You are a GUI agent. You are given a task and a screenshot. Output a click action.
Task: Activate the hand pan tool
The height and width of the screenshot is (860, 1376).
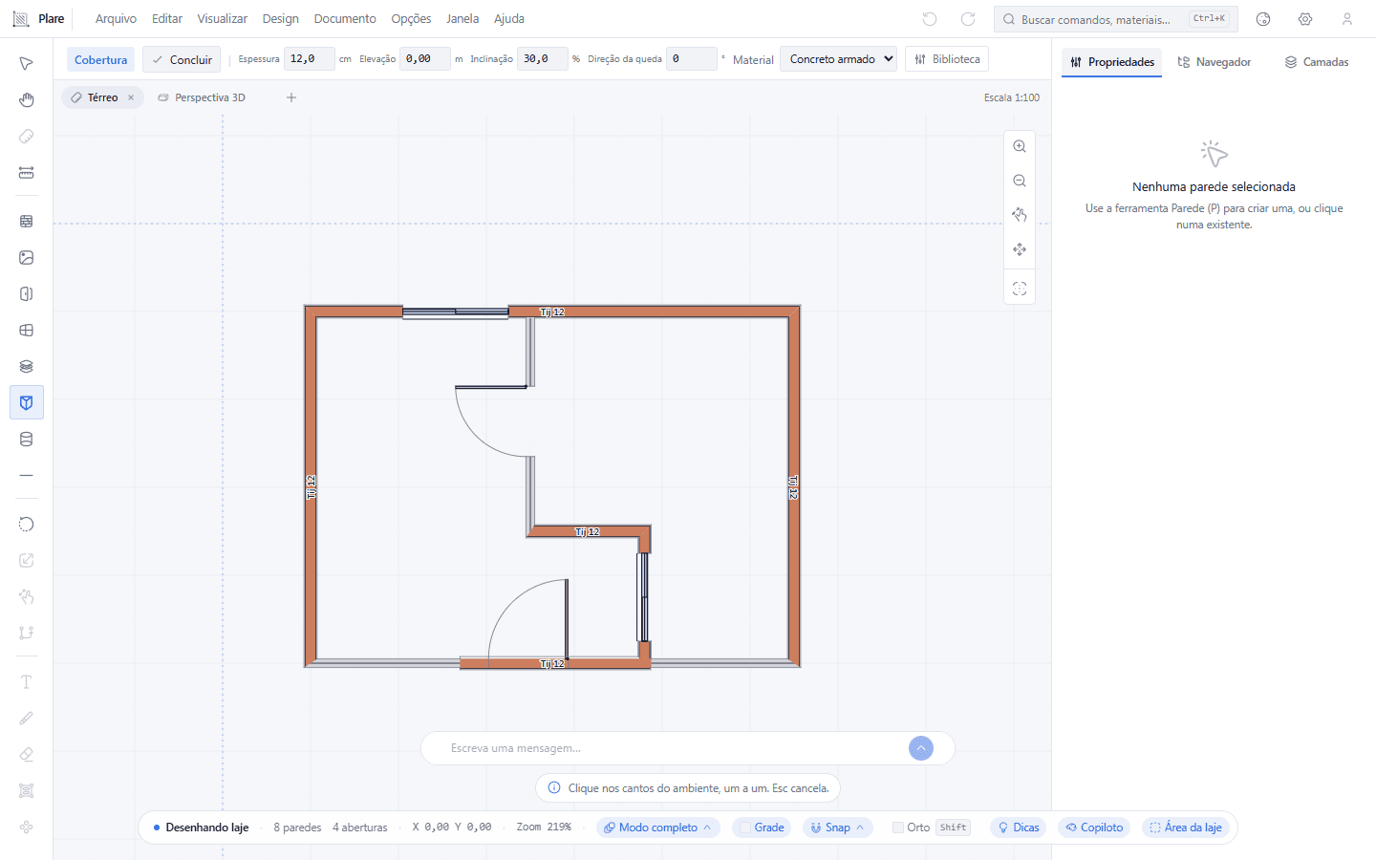pyautogui.click(x=27, y=100)
